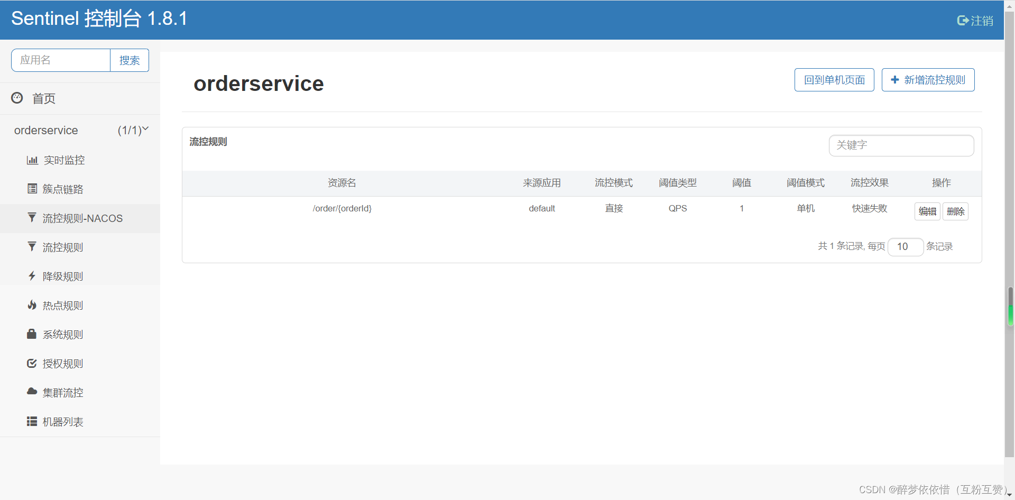1015x500 pixels.
Task: Open 首页 in the sidebar
Action: click(x=80, y=98)
